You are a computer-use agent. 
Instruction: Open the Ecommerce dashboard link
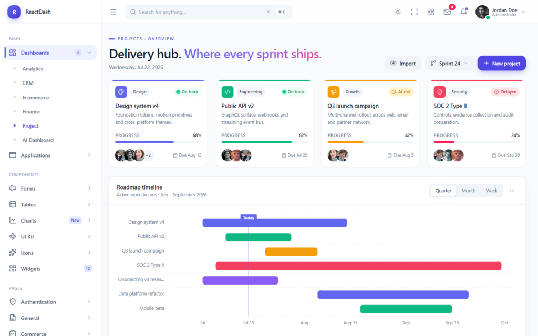click(x=36, y=97)
